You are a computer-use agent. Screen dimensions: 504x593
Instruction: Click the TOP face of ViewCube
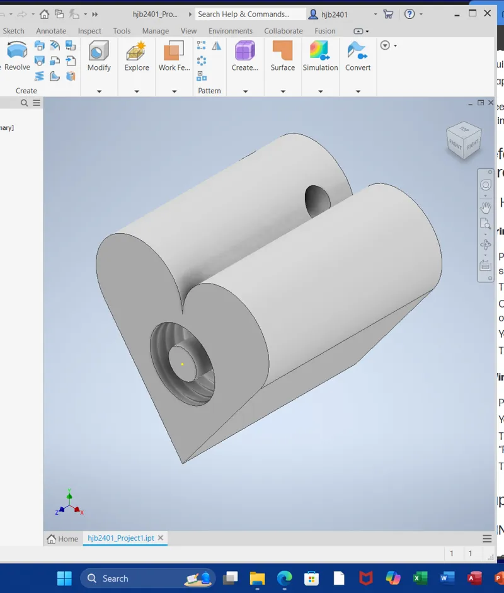[x=464, y=129]
